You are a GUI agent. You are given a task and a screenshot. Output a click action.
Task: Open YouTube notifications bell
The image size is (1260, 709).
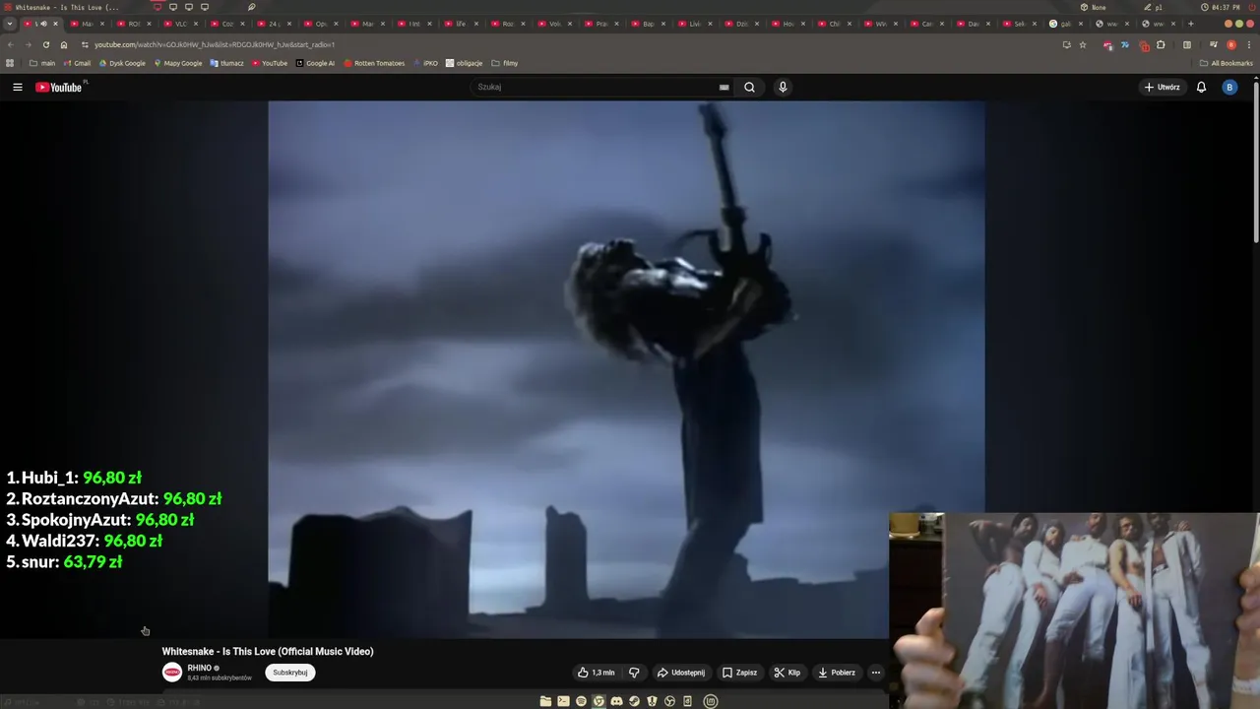tap(1201, 87)
